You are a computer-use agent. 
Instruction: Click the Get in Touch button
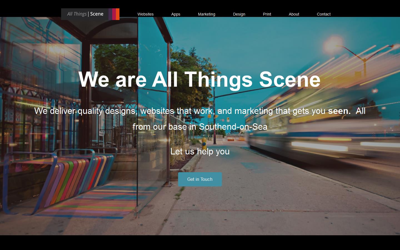tap(200, 179)
